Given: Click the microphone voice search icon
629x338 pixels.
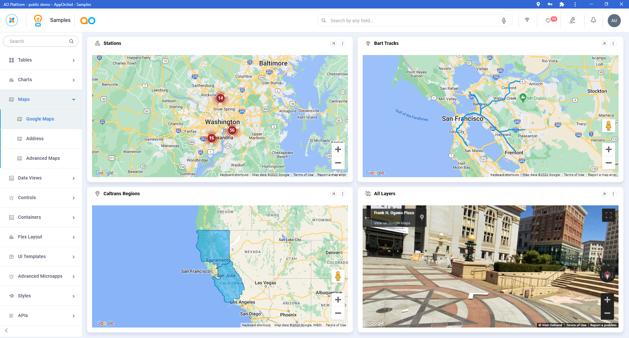Looking at the screenshot, I should (504, 21).
